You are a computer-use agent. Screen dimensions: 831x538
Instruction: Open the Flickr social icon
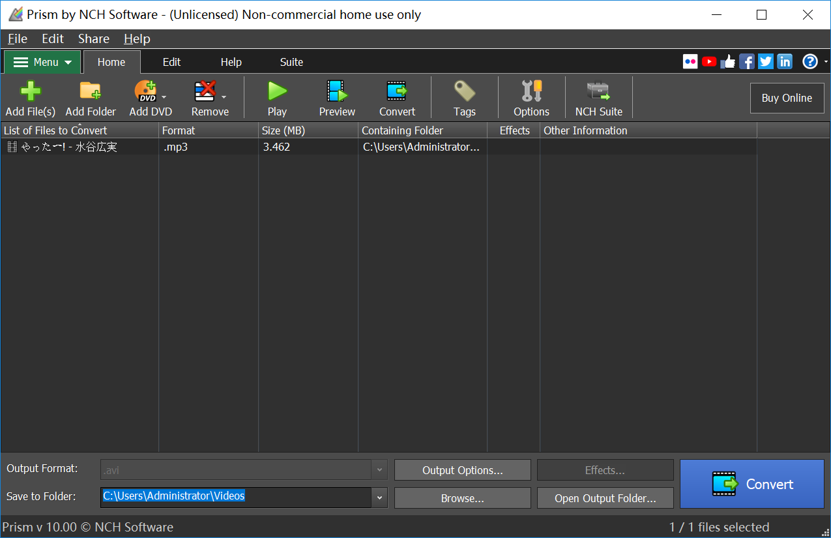690,61
